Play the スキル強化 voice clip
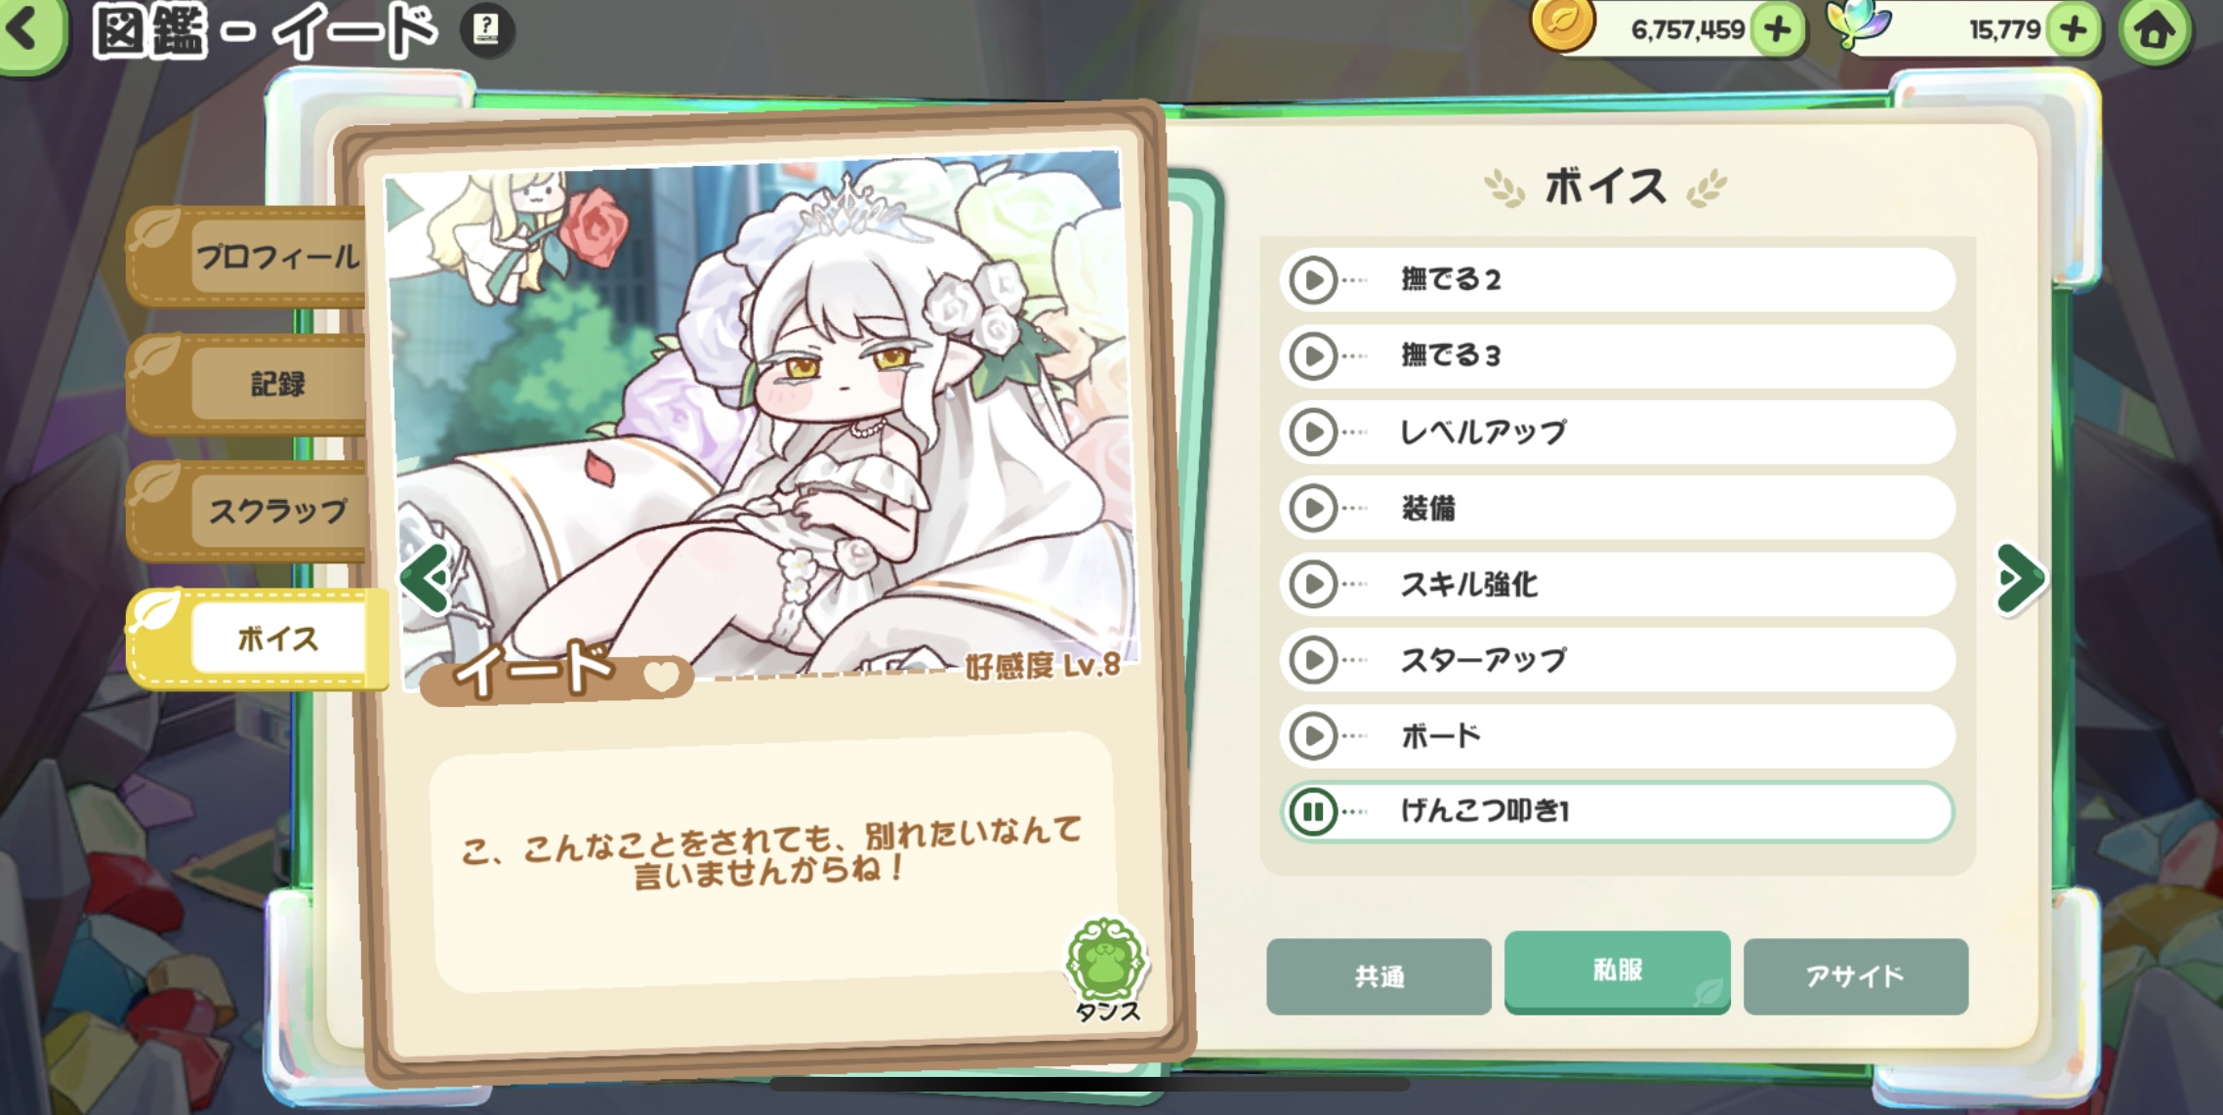Viewport: 2223px width, 1115px height. pyautogui.click(x=1313, y=584)
